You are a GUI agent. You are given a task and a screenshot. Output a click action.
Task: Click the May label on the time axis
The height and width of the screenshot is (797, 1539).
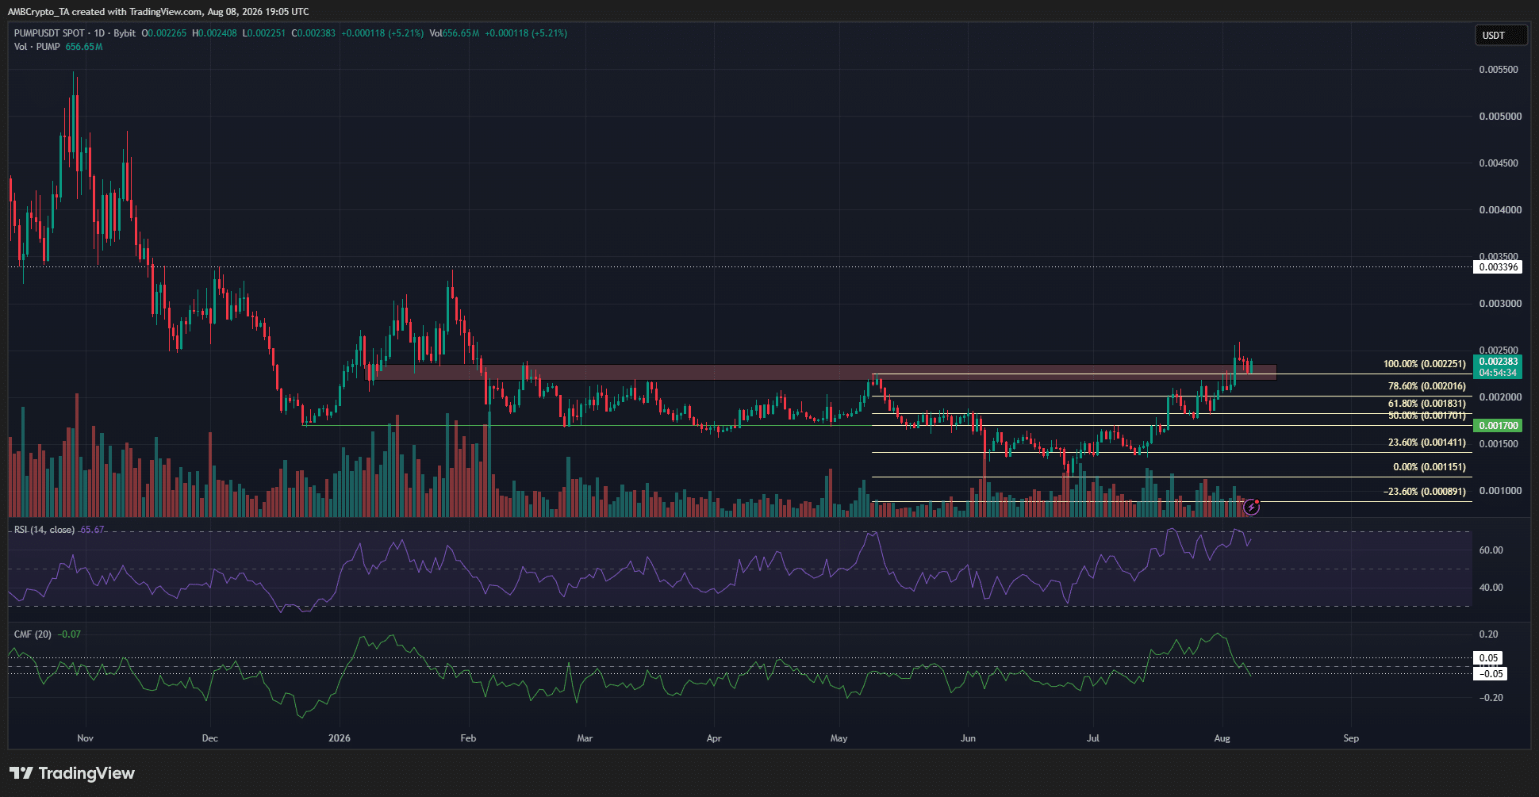[839, 738]
